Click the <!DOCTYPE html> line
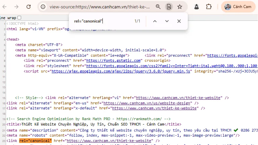The width and height of the screenshot is (258, 145). (23, 24)
